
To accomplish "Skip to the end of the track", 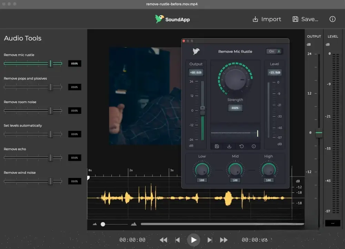I will tap(210, 240).
